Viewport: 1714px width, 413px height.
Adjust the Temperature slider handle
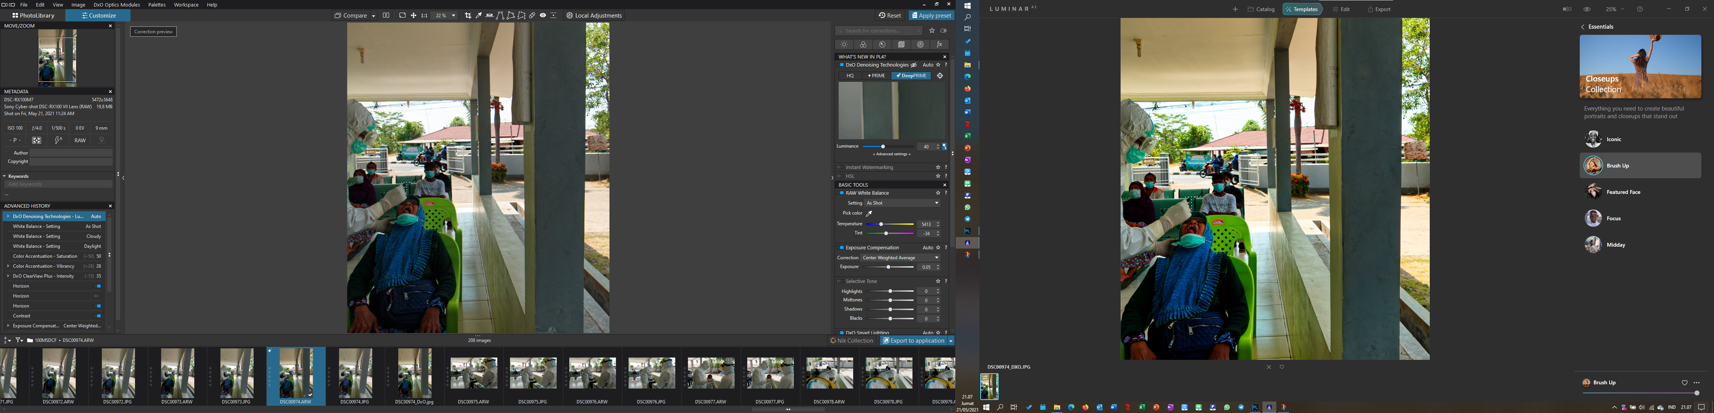click(881, 224)
